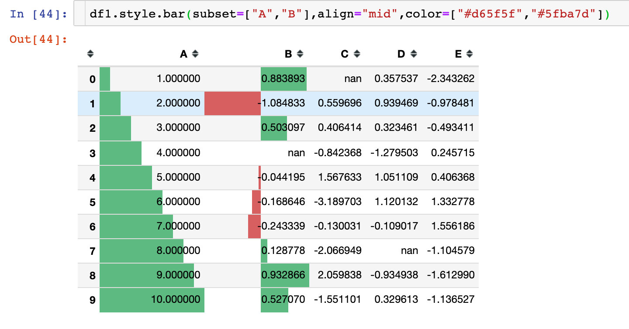Select row index 1
629x329 pixels.
pos(92,104)
